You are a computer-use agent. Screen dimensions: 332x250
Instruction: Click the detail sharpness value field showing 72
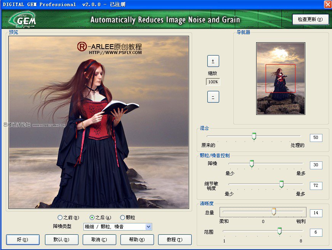point(316,186)
